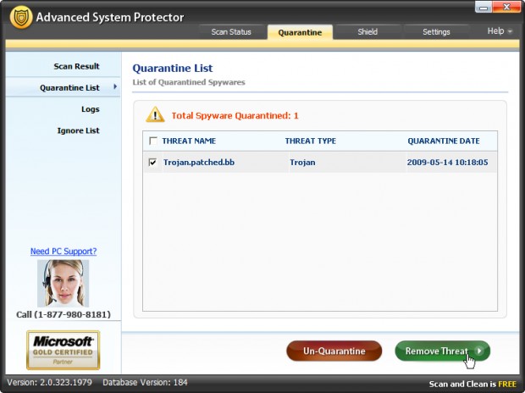
Task: Click the date 2009-05-14 10:18:05
Action: click(447, 163)
